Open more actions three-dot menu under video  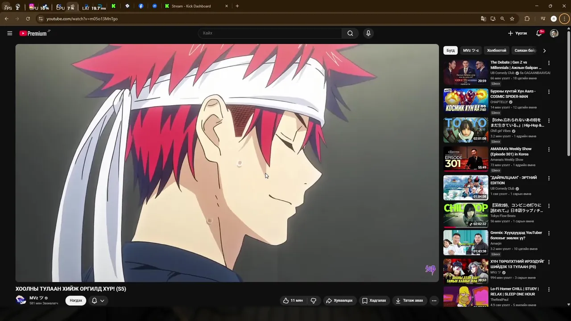[x=434, y=300]
